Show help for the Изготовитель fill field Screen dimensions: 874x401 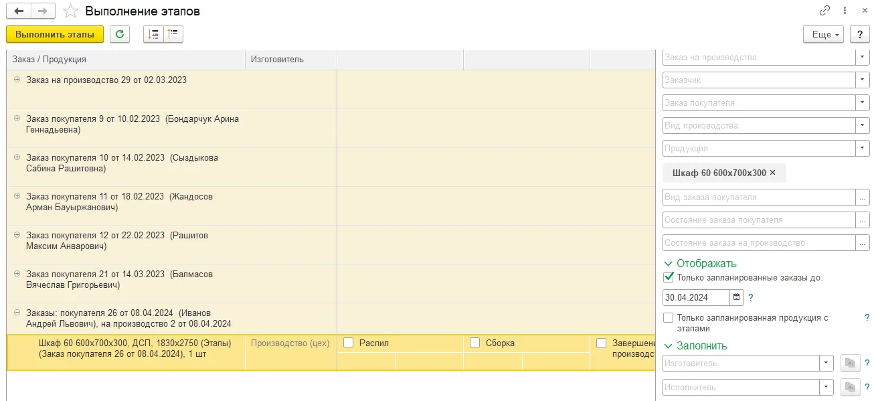tap(867, 364)
